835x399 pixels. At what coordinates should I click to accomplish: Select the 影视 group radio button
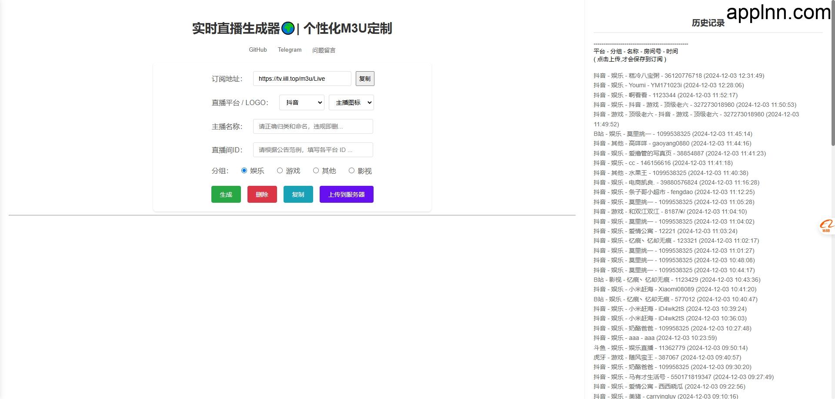(351, 171)
